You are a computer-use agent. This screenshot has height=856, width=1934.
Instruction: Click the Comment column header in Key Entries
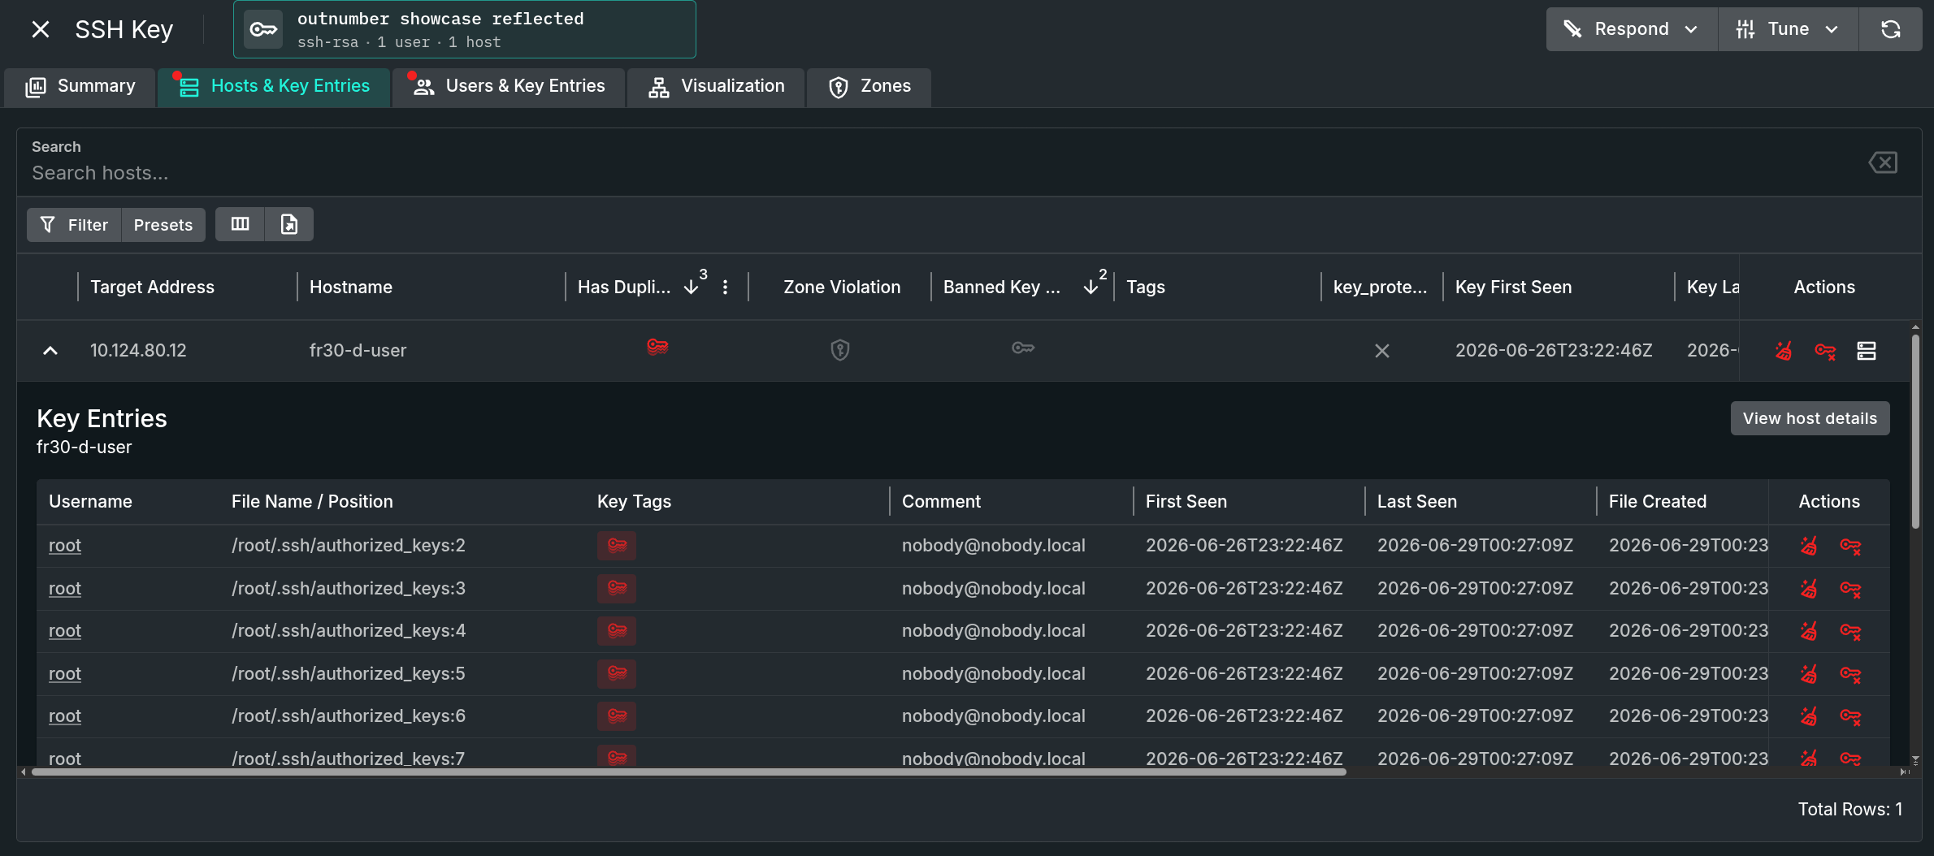tap(941, 502)
